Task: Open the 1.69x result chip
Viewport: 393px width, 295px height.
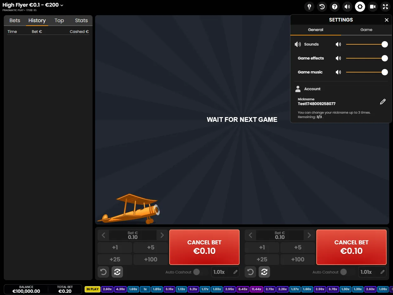Action: 133,289
